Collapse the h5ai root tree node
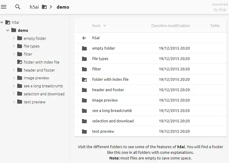This screenshot has width=229, height=163. [x=2, y=22]
